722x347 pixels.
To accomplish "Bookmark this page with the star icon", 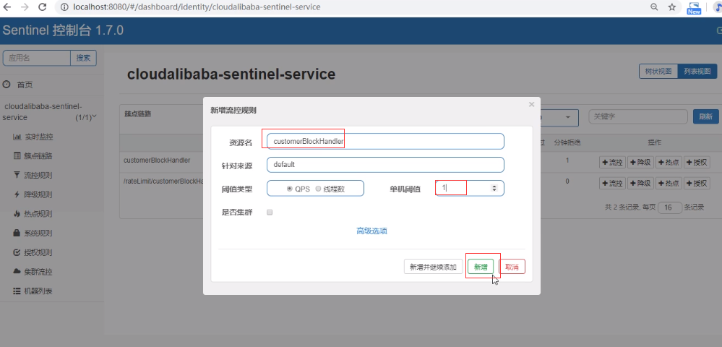I will click(672, 7).
